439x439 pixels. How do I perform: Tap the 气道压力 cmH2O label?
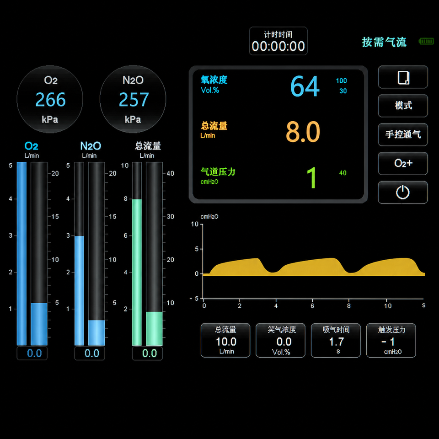pyautogui.click(x=218, y=176)
